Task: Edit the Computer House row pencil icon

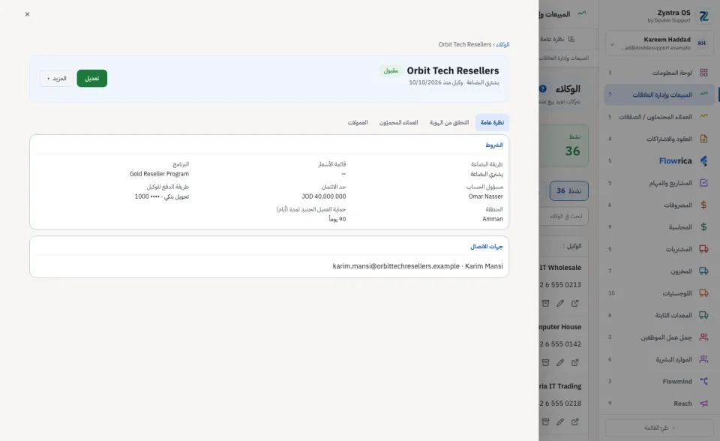Action: (x=560, y=362)
